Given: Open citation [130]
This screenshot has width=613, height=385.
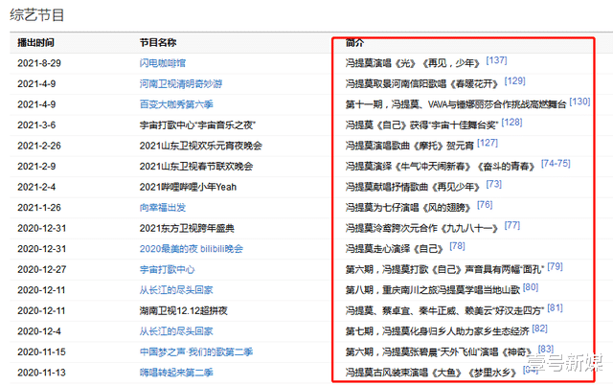Looking at the screenshot, I should 579,102.
